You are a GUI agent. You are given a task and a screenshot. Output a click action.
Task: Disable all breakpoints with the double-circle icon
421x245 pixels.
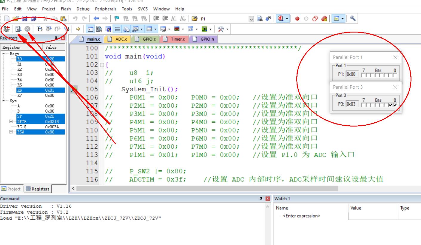[315, 19]
